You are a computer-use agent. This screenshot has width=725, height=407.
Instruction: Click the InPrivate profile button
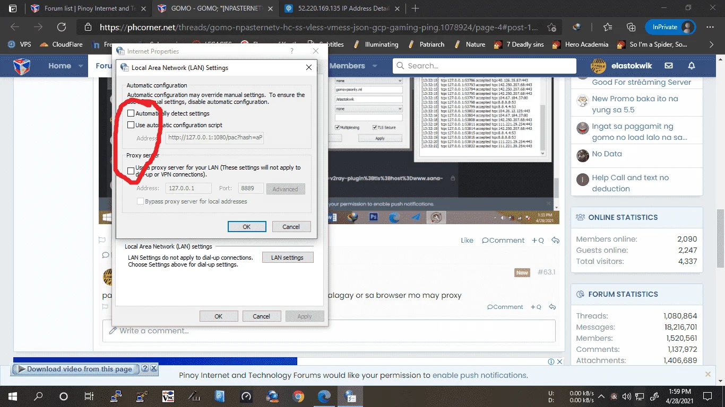(671, 27)
